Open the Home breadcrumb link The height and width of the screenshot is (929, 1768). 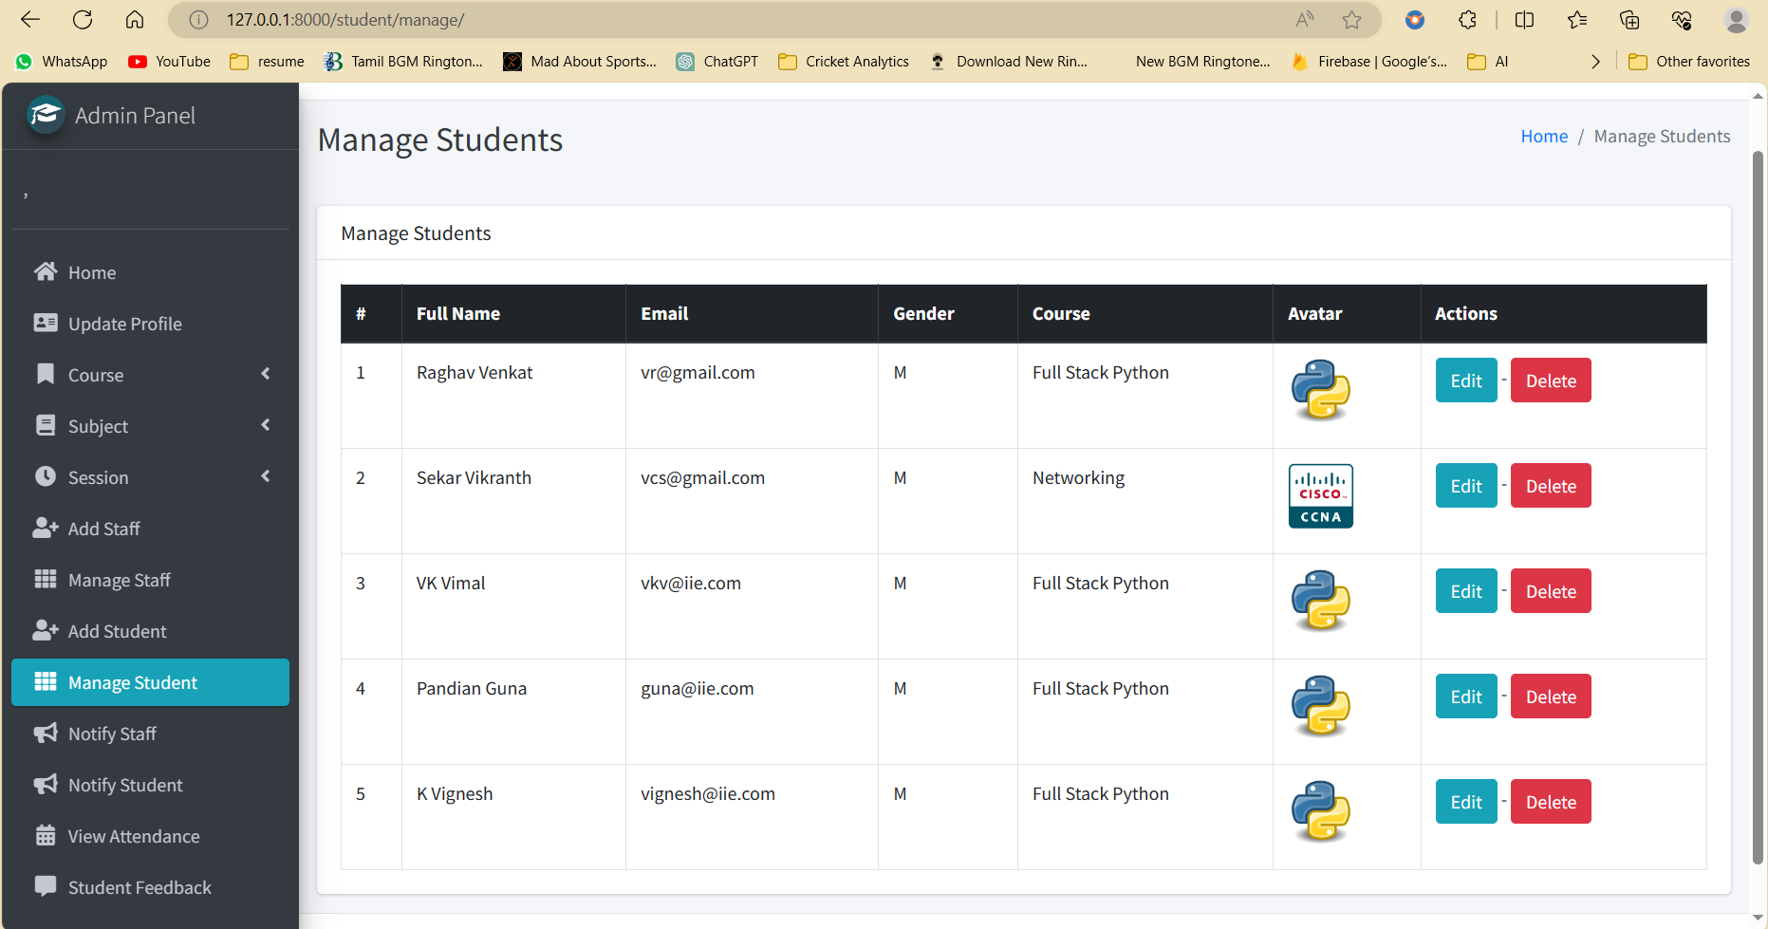pyautogui.click(x=1543, y=136)
